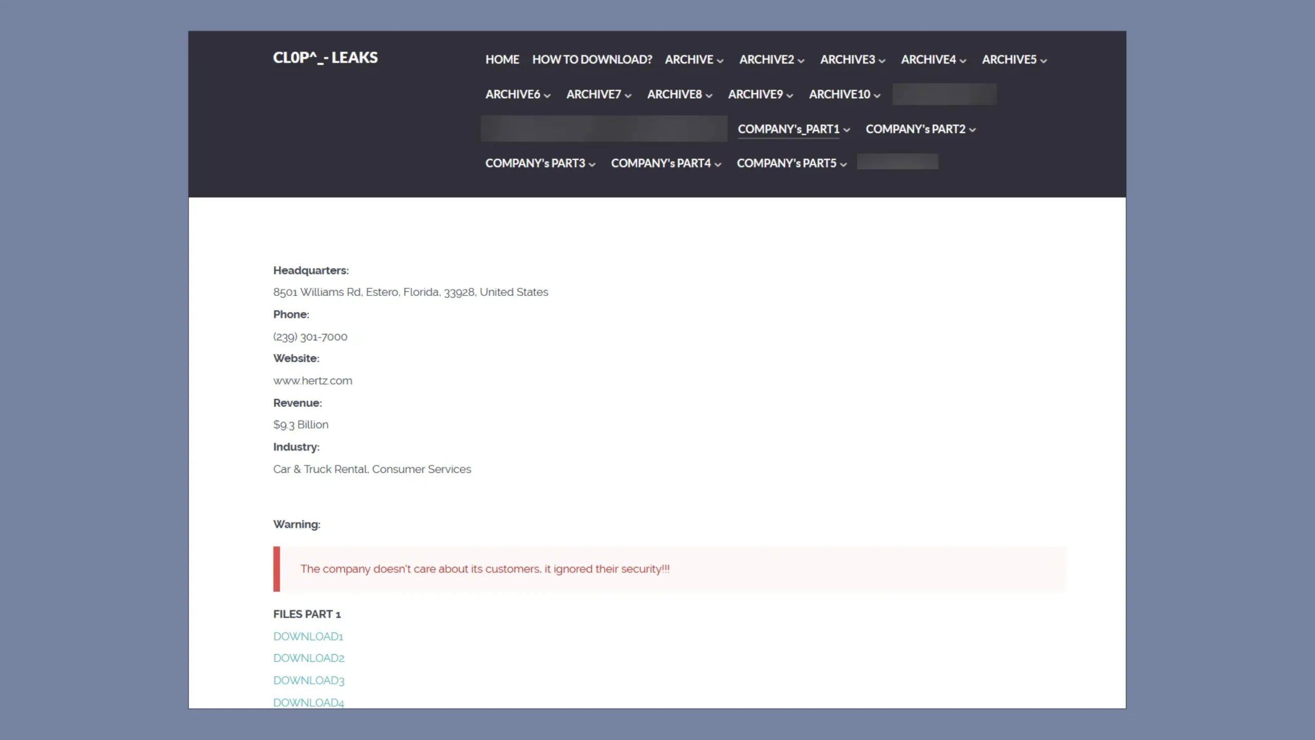Expand the ARCHIVE5 dropdown menu

pyautogui.click(x=1014, y=60)
